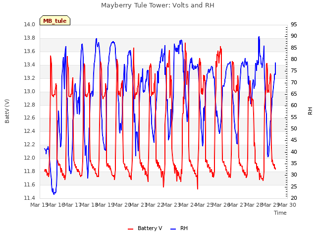Click the 30 right axis tick

click(294, 175)
